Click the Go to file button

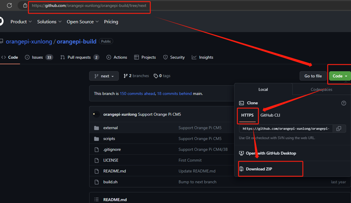[x=313, y=76]
